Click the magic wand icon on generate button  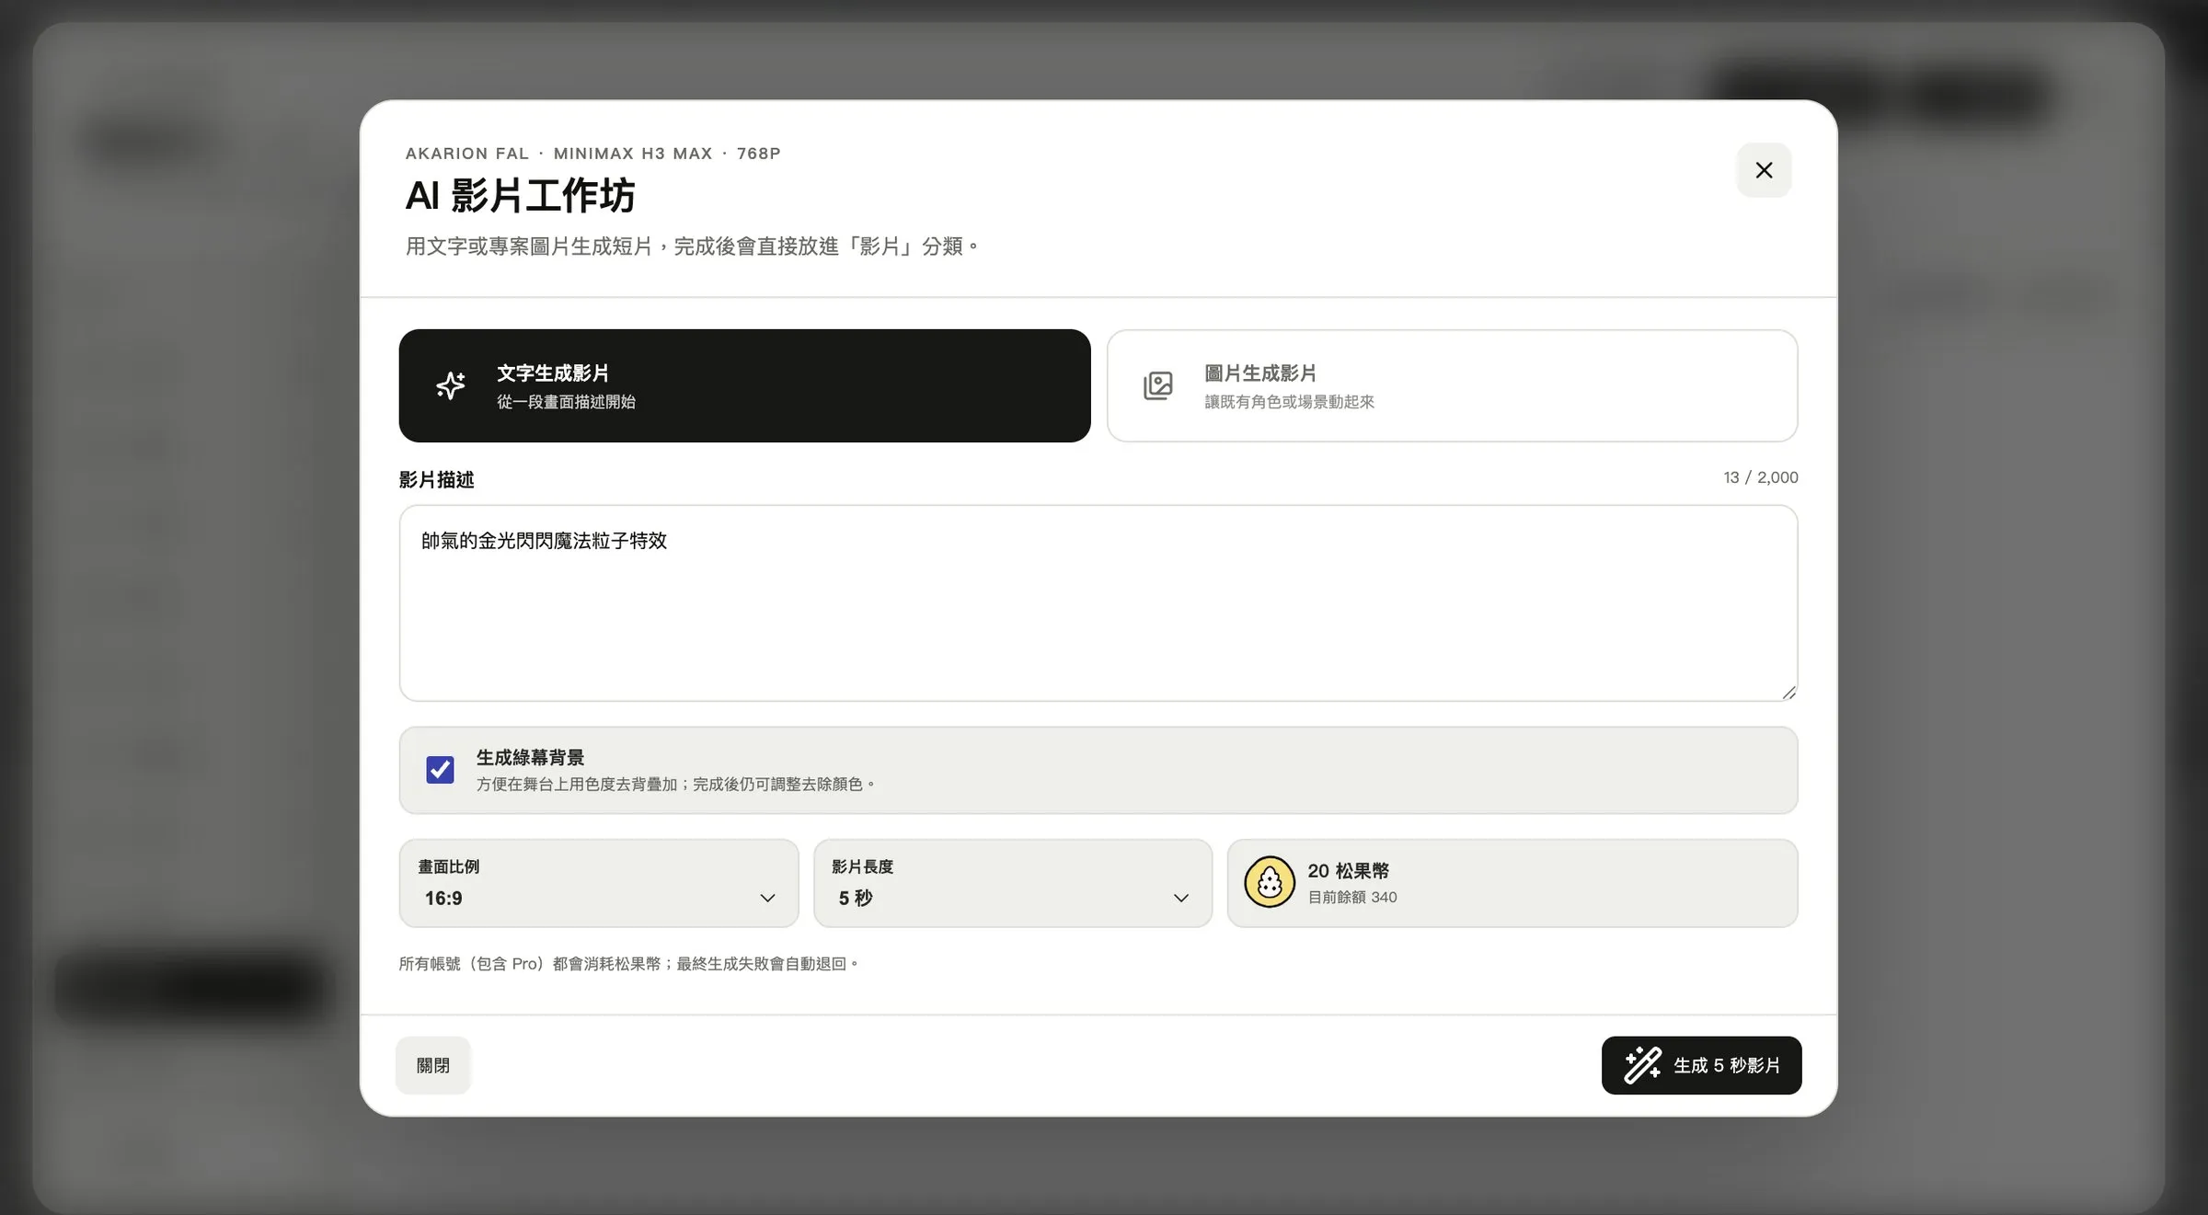pyautogui.click(x=1642, y=1065)
